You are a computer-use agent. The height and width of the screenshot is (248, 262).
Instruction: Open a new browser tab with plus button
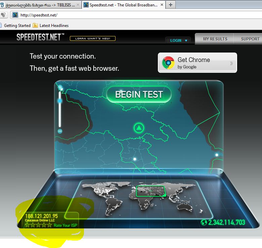point(170,5)
